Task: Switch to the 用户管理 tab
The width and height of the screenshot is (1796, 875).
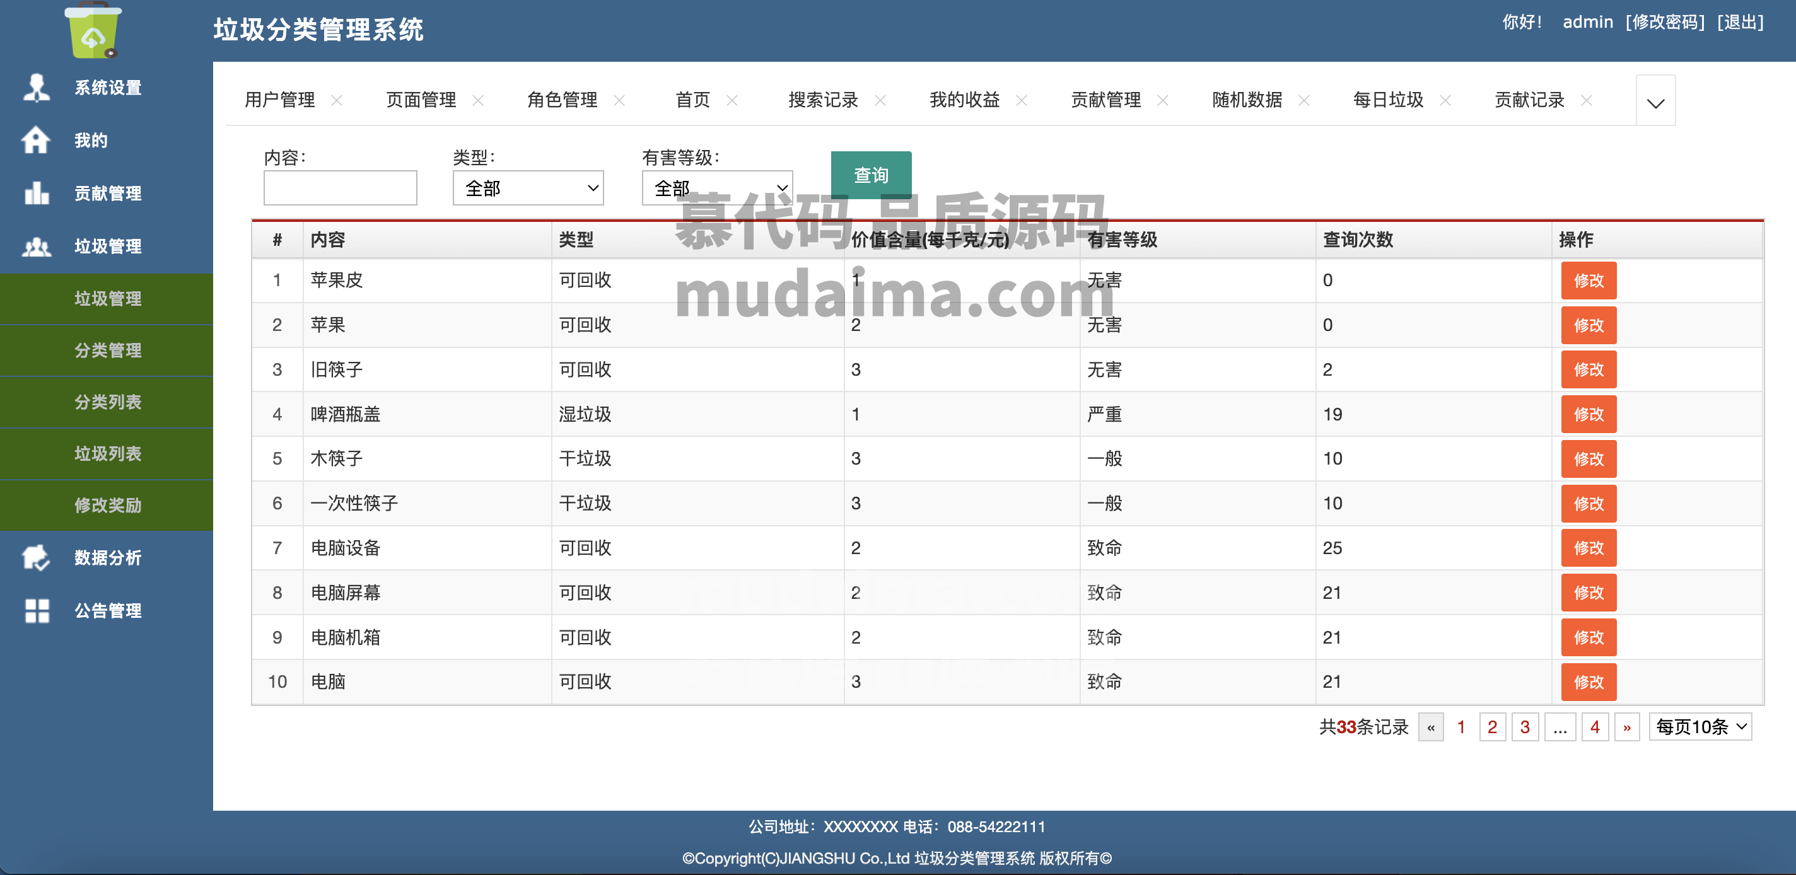Action: 279,100
